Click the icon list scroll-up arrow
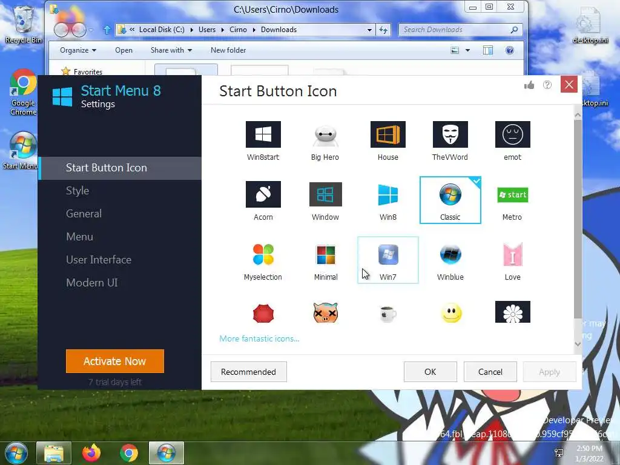620x465 pixels. tap(578, 115)
